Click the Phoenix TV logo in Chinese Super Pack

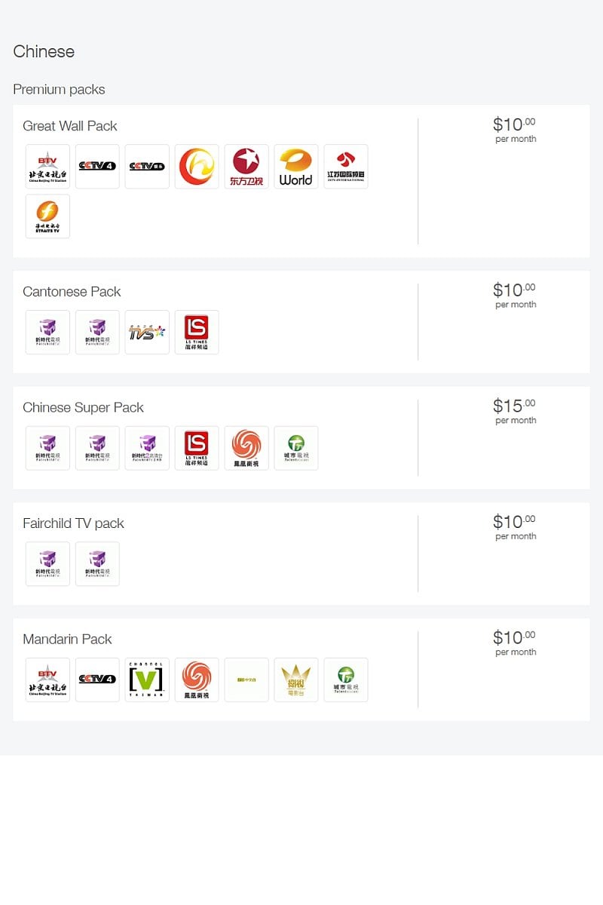[246, 448]
